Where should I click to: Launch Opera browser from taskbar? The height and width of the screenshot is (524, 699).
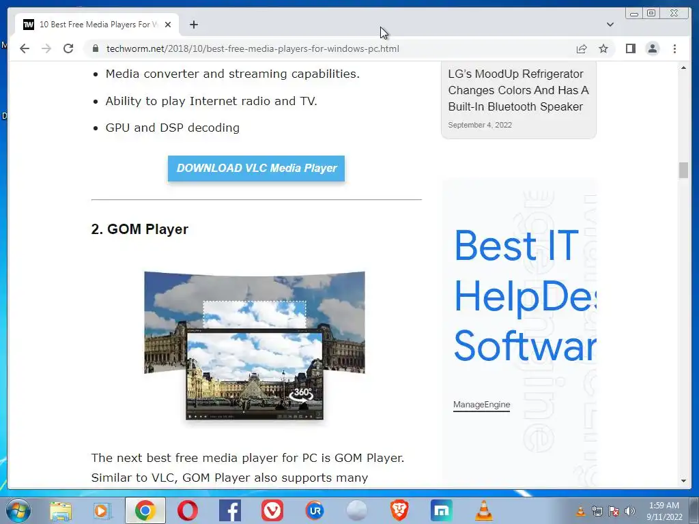(x=188, y=510)
